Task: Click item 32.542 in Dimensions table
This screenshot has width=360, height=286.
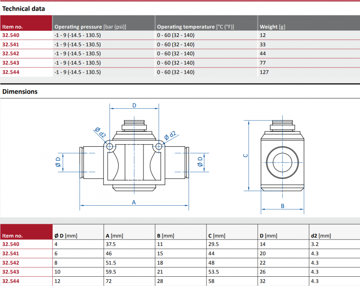Action: [x=11, y=263]
